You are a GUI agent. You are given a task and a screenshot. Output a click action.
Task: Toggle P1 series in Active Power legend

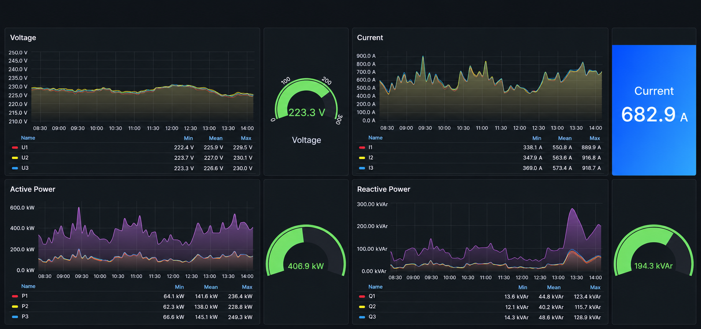click(25, 296)
